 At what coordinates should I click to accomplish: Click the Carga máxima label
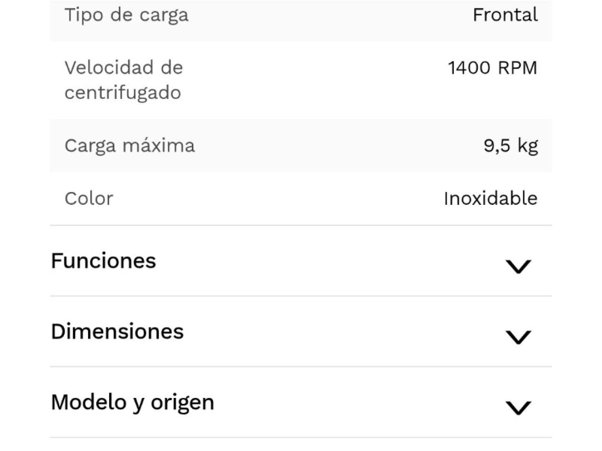point(129,146)
